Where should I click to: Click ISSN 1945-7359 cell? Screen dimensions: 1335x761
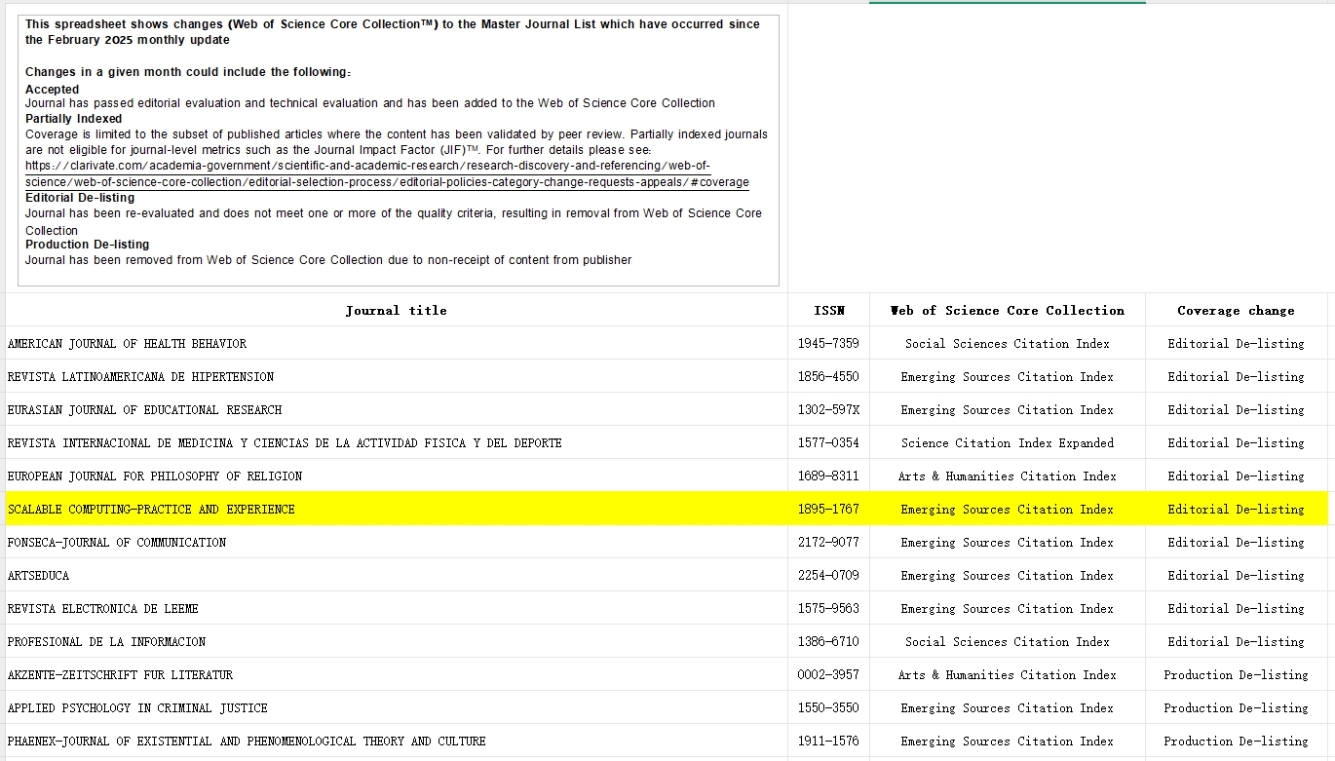pos(829,343)
